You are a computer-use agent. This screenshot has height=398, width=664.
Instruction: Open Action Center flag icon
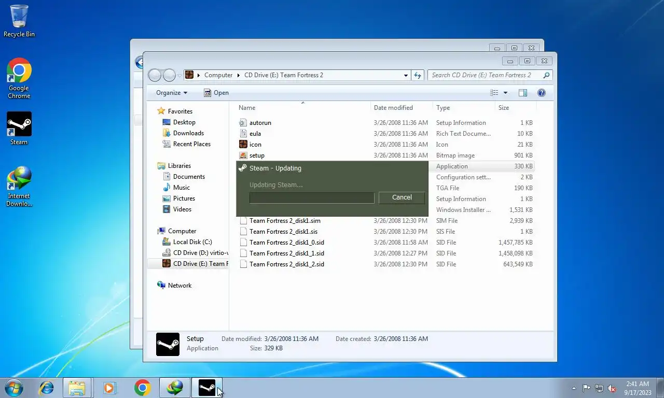(x=586, y=388)
